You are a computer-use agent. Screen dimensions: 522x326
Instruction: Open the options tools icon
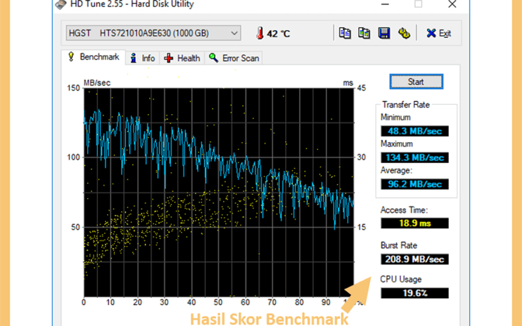(404, 33)
